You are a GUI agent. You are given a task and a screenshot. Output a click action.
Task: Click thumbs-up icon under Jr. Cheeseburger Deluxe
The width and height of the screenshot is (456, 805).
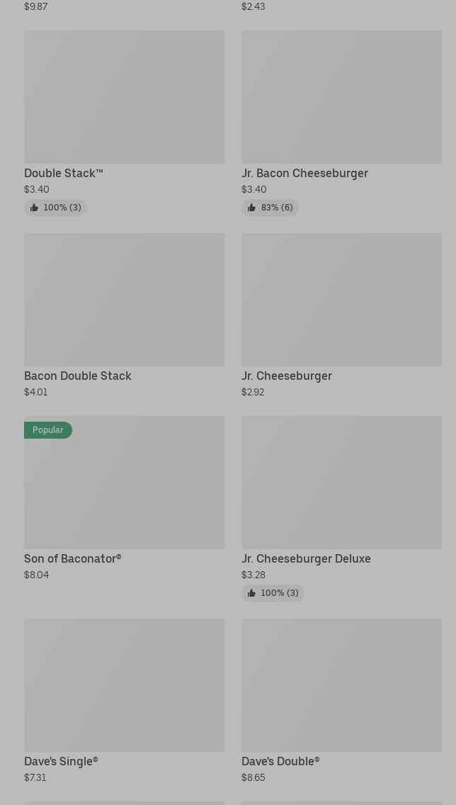[x=251, y=593]
